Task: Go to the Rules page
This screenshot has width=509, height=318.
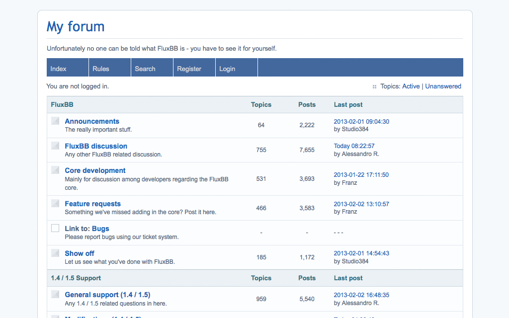Action: tap(100, 69)
